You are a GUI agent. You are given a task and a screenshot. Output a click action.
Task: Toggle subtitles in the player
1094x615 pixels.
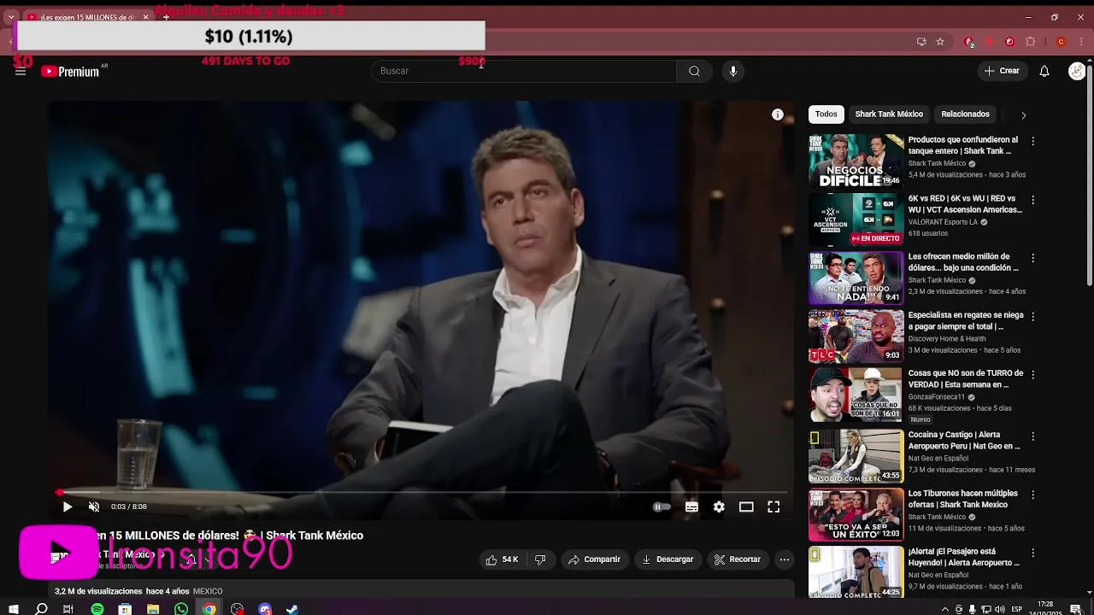point(691,507)
